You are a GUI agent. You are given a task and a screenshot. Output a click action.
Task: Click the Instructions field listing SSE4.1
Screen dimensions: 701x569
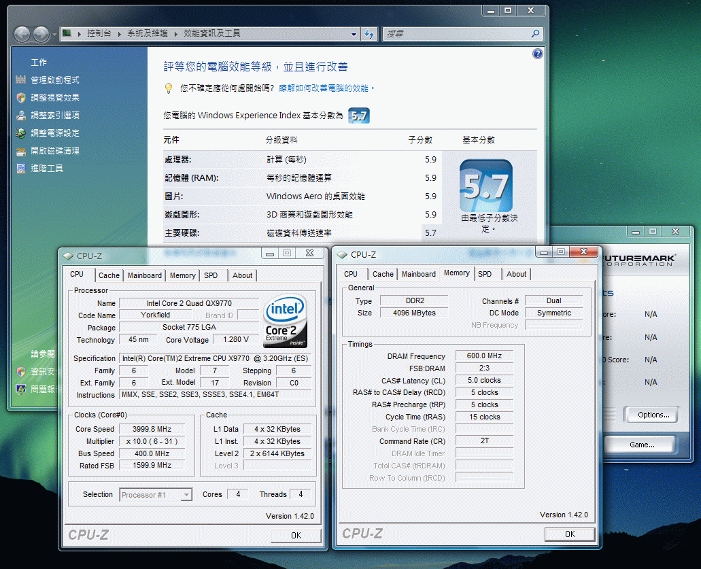click(215, 395)
